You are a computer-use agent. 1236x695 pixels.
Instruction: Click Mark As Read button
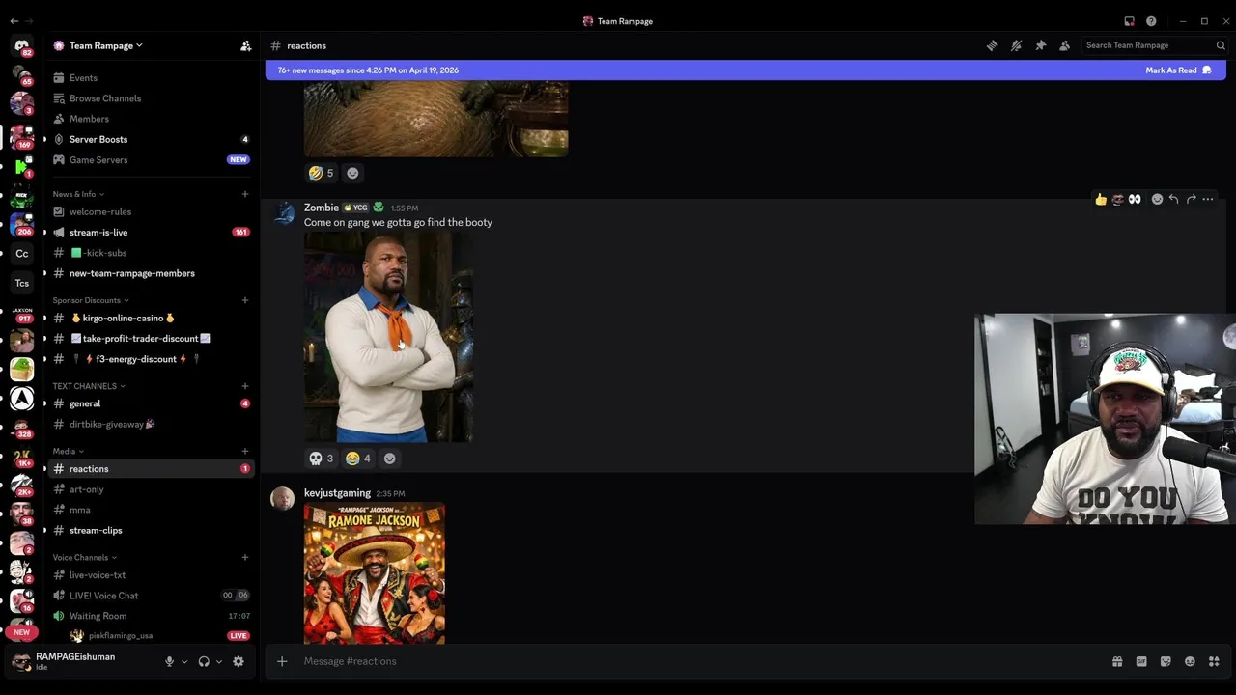(x=1178, y=70)
